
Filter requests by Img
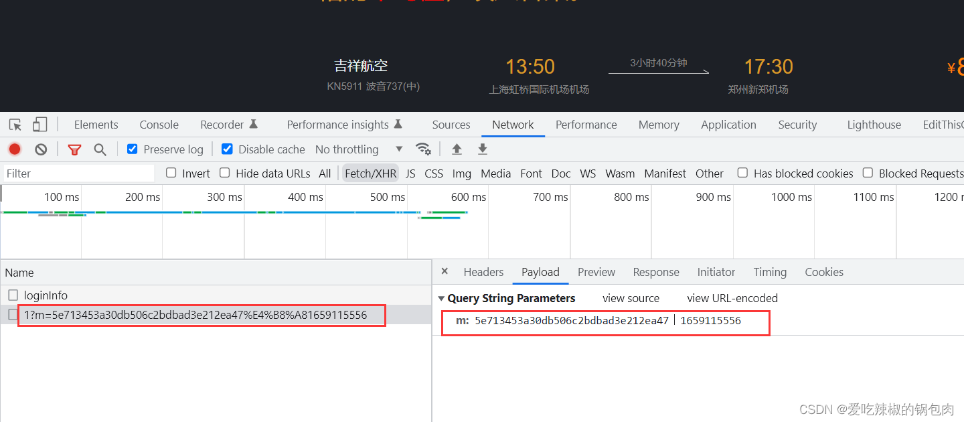(x=462, y=173)
